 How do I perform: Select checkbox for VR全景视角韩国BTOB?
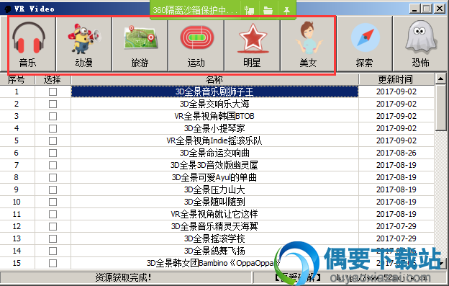(x=53, y=117)
